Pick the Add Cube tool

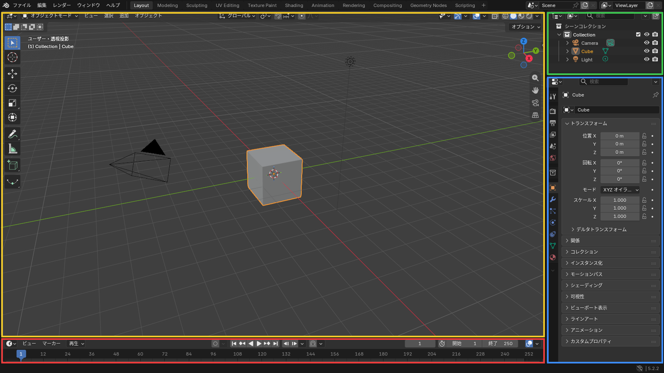click(x=12, y=165)
